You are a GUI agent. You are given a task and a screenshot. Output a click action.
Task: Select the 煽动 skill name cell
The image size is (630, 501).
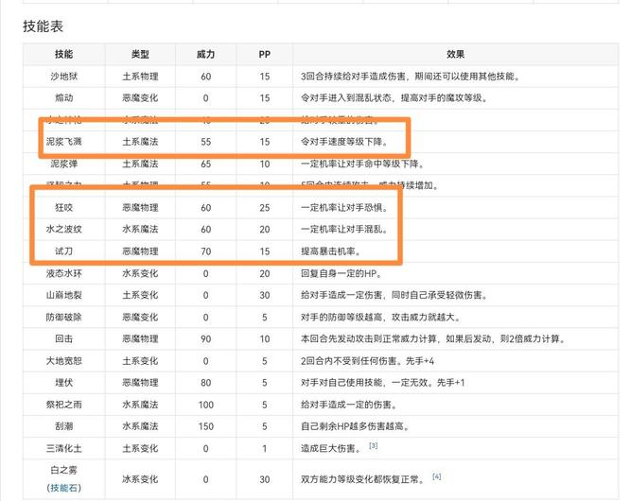coord(63,98)
